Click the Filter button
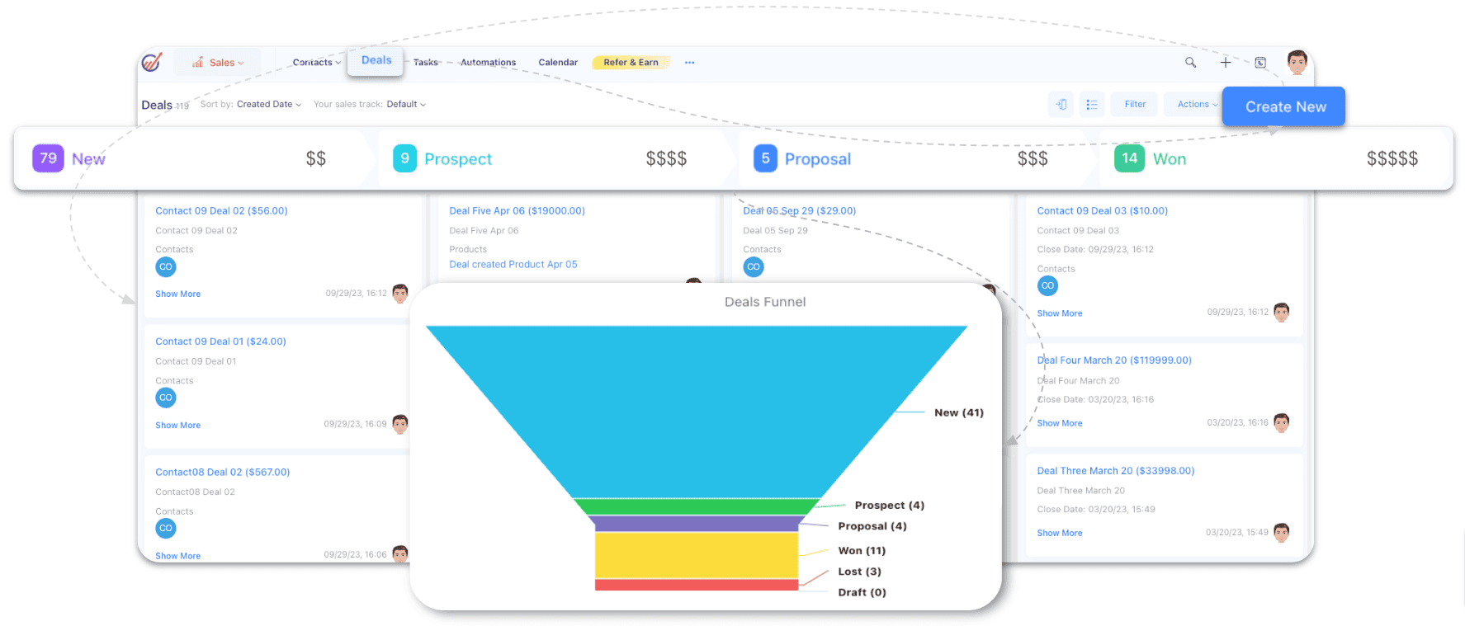 1135,105
